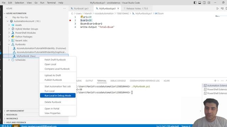227x127 pixels.
Task: Choose Upload As Draft
Action: tap(57, 75)
